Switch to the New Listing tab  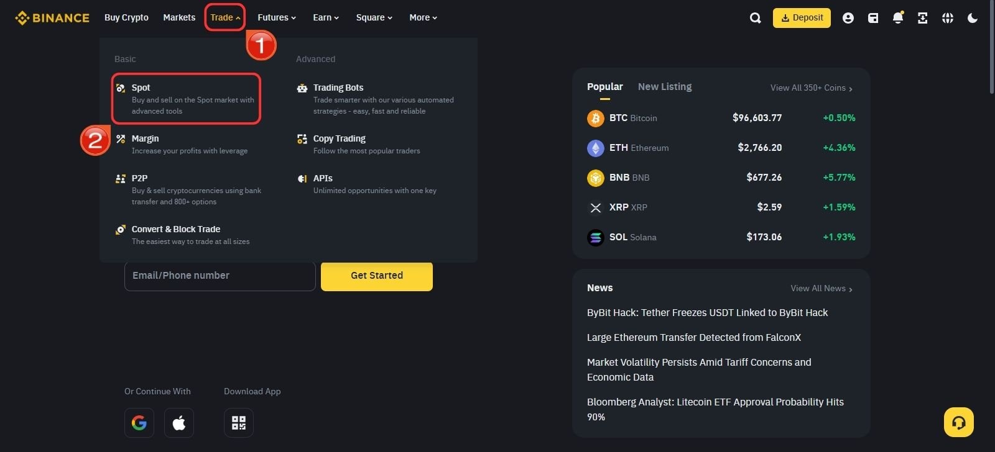[665, 87]
